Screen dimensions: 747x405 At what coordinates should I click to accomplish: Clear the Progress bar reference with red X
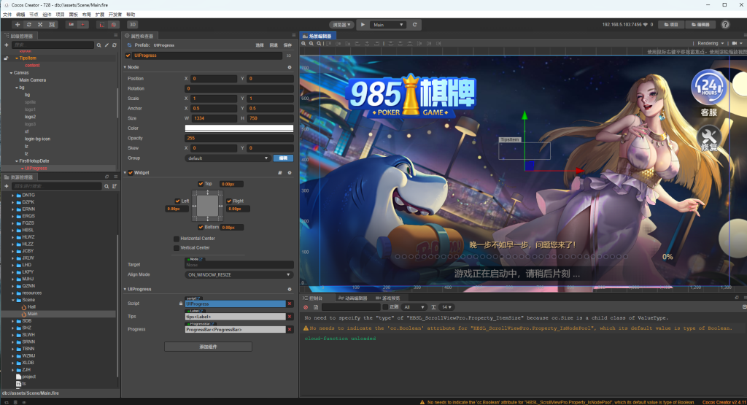click(289, 329)
